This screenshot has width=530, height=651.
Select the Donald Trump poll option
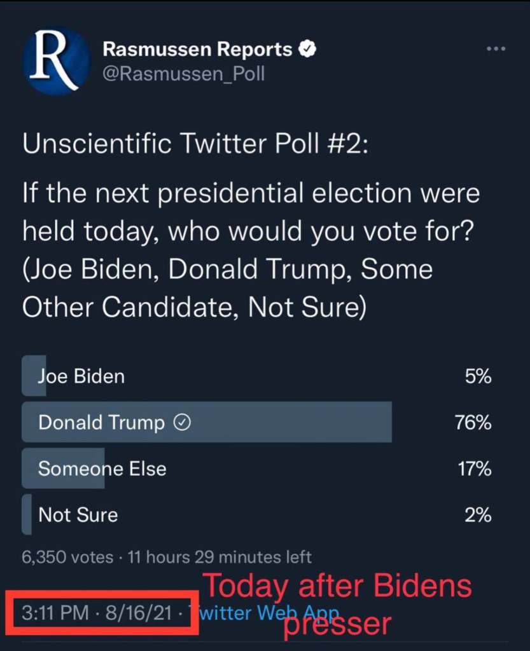tap(102, 423)
